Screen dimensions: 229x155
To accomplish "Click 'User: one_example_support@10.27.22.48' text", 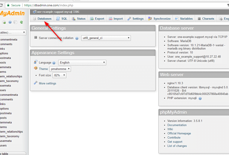I will (194, 56).
